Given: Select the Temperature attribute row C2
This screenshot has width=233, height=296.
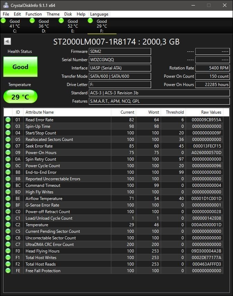Looking at the screenshot, I should [113, 225].
